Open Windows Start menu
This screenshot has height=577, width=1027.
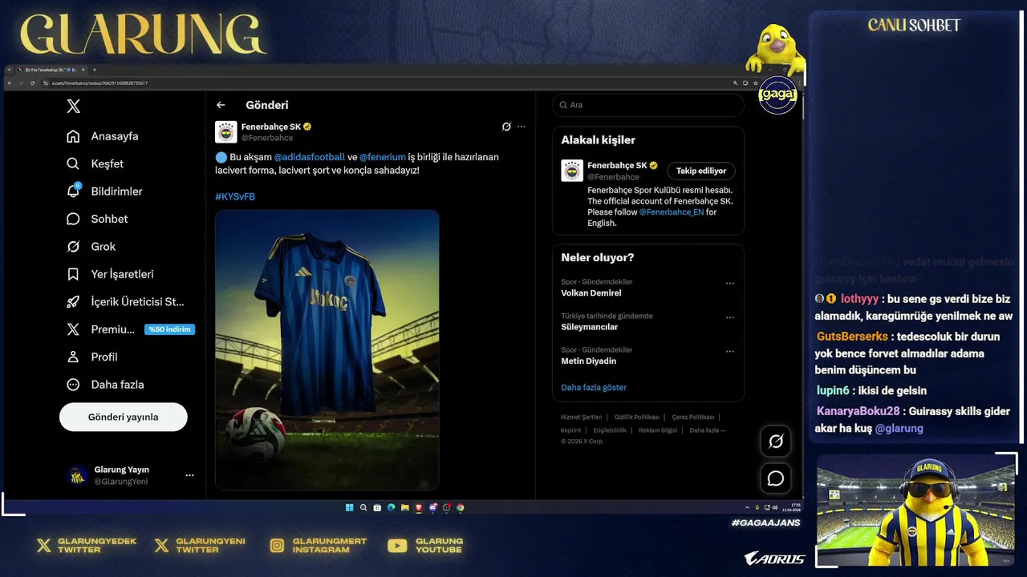pos(349,507)
